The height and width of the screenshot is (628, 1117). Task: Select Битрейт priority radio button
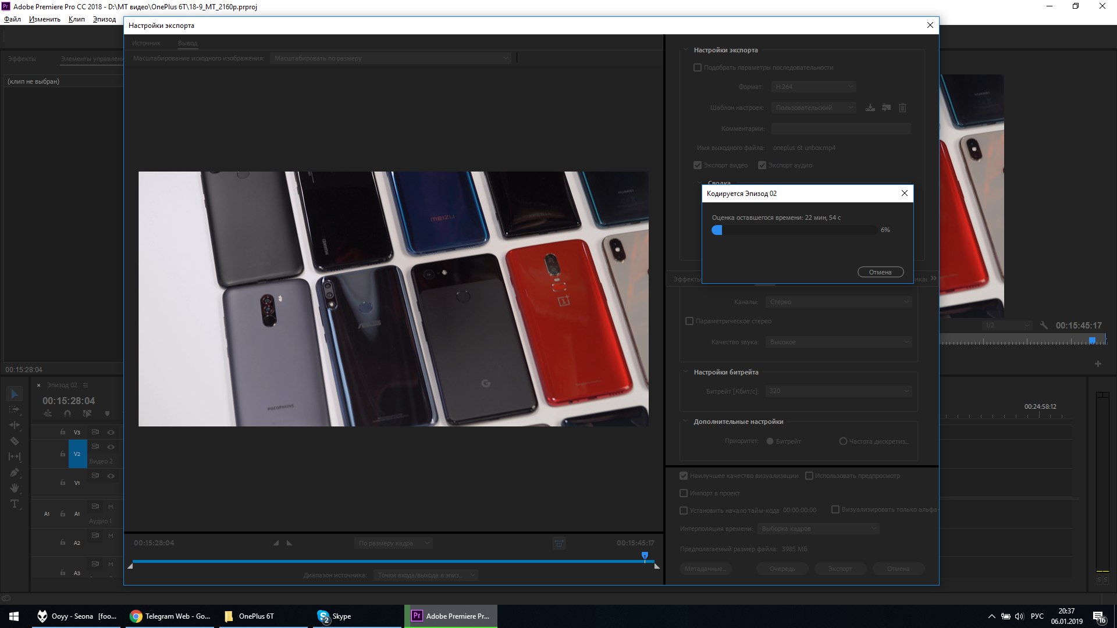tap(770, 441)
